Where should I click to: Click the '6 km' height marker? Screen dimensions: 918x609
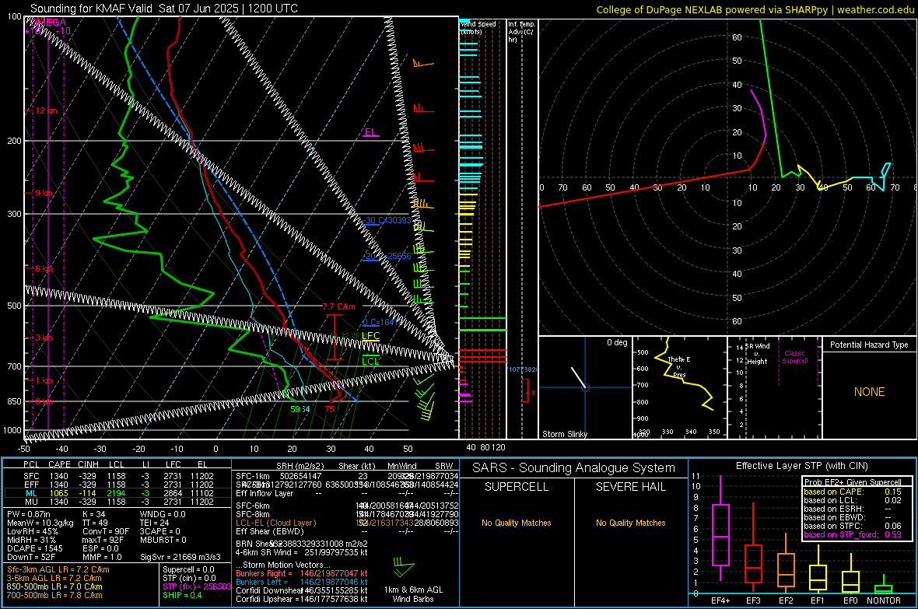click(45, 268)
